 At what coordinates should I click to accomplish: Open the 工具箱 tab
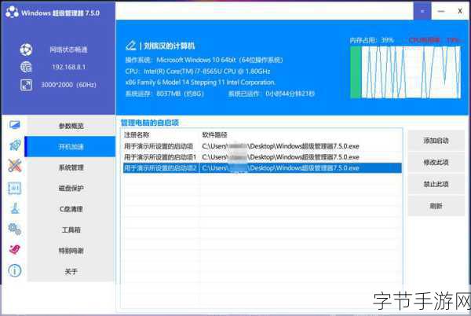(71, 230)
